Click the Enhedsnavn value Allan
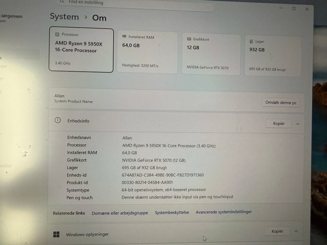The image size is (327, 245). (127, 138)
